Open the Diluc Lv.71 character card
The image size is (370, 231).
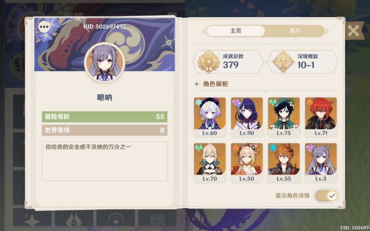(321, 117)
